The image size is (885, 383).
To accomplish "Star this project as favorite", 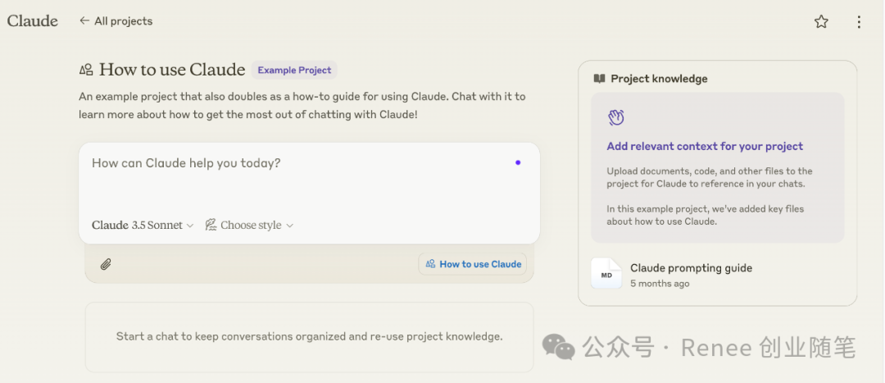I will pyautogui.click(x=820, y=22).
